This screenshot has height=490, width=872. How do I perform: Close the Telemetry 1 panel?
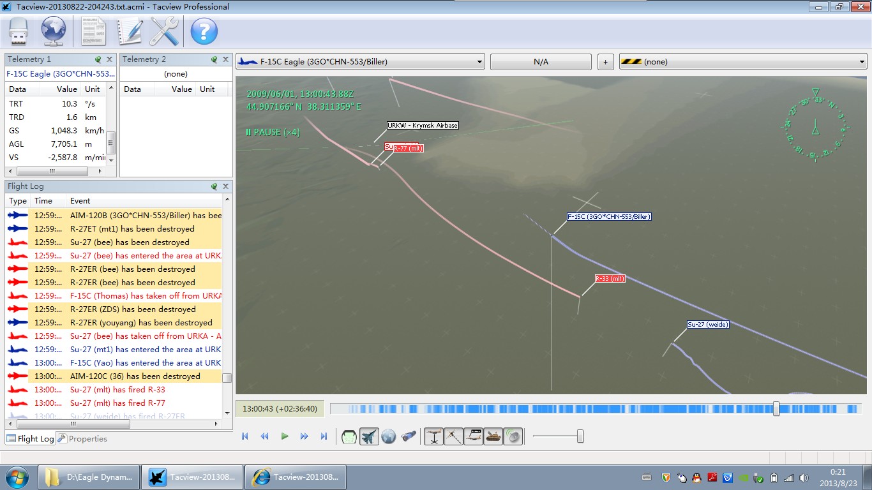point(109,59)
